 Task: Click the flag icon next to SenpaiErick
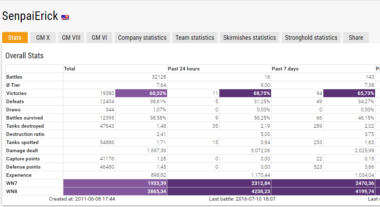pyautogui.click(x=65, y=17)
